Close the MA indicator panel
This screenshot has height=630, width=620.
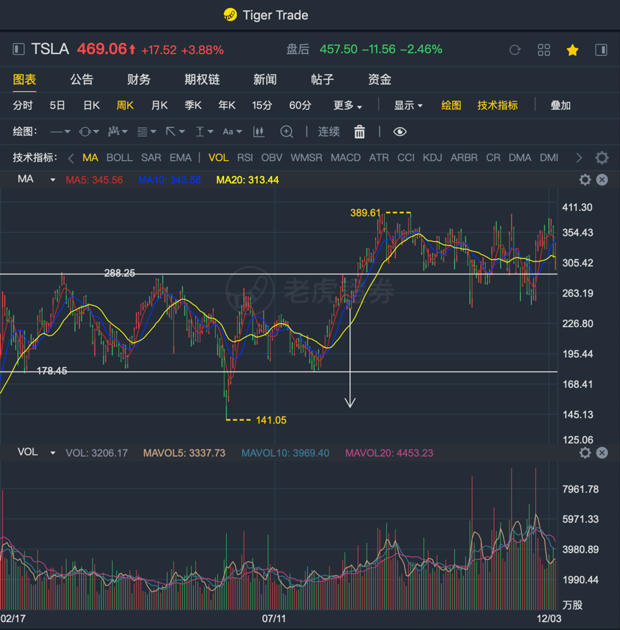(x=602, y=180)
